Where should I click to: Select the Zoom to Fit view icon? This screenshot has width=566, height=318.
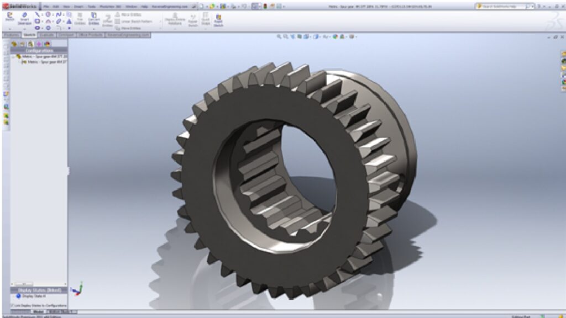[279, 36]
